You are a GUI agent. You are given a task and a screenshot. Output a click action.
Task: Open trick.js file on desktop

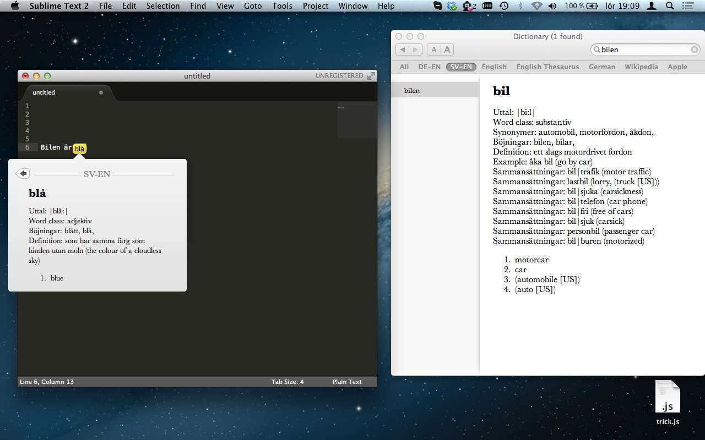point(668,403)
